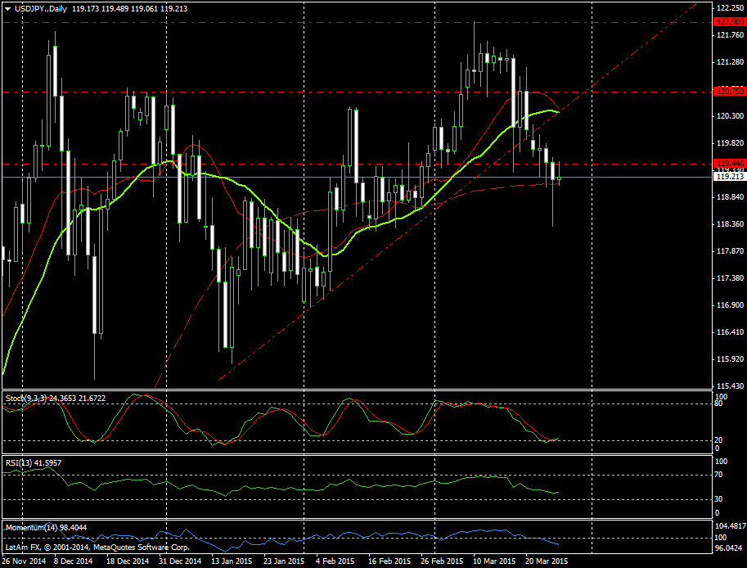The image size is (747, 568).
Task: Click the 20 Mar 2015 date label
Action: tap(546, 561)
